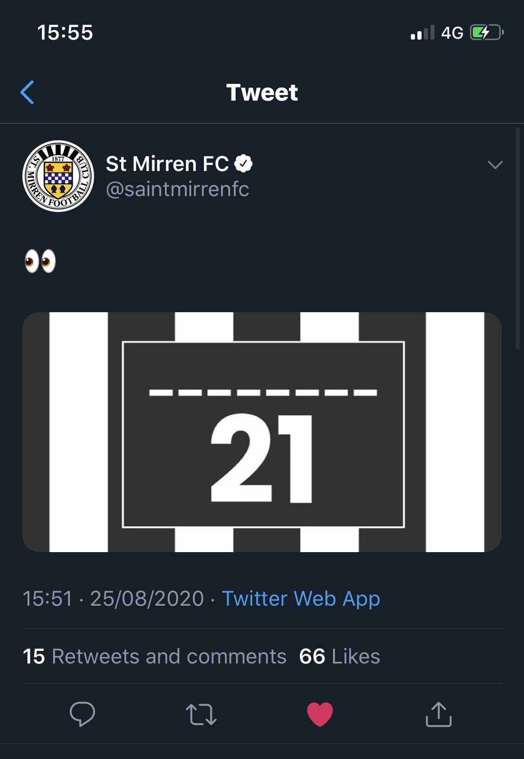
Task: View the 66 Likes list
Action: pos(340,656)
